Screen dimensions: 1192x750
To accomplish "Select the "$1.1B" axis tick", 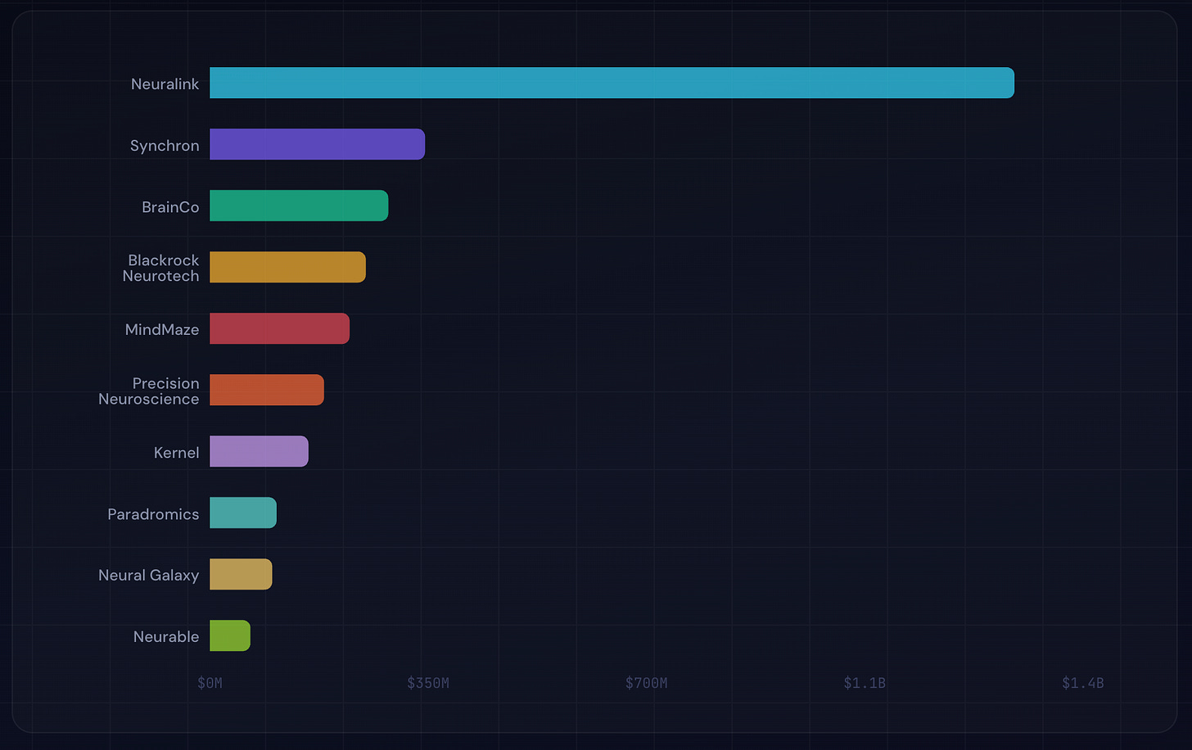I will point(865,683).
